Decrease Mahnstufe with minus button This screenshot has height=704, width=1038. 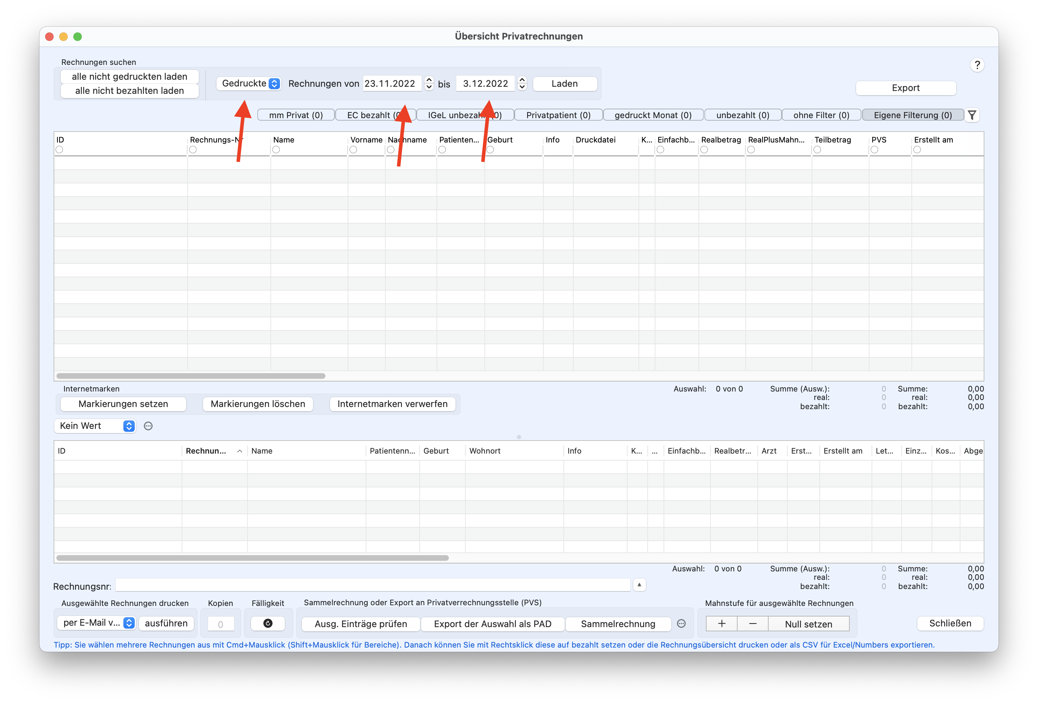click(x=753, y=624)
